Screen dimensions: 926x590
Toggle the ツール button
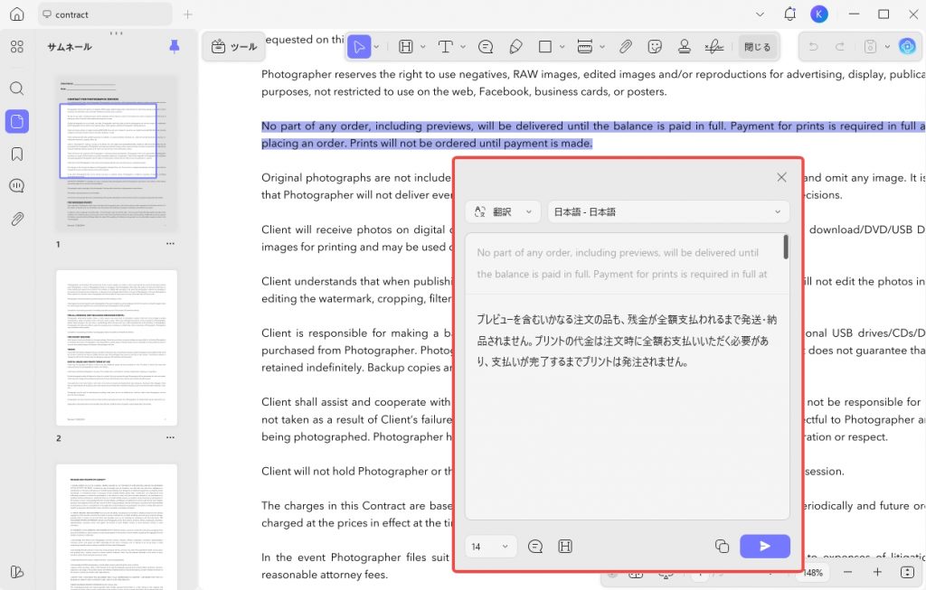234,47
